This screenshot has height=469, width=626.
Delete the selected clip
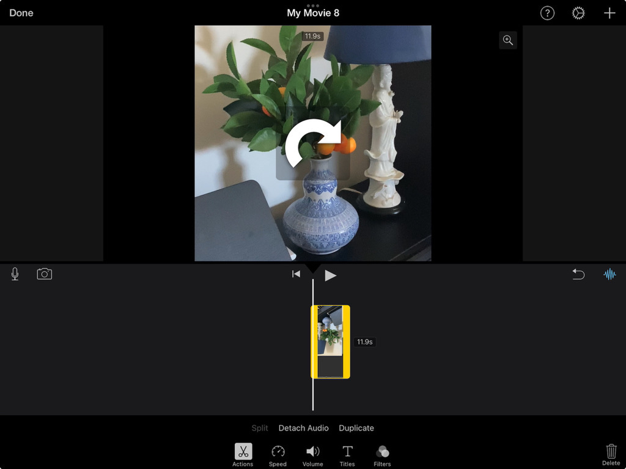point(611,454)
